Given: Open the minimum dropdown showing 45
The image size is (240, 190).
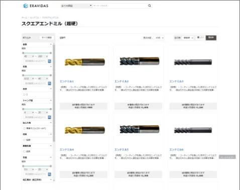Looking at the screenshot, I should tap(29, 56).
